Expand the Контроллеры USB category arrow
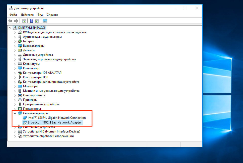The height and width of the screenshot is (163, 243). pos(15,77)
